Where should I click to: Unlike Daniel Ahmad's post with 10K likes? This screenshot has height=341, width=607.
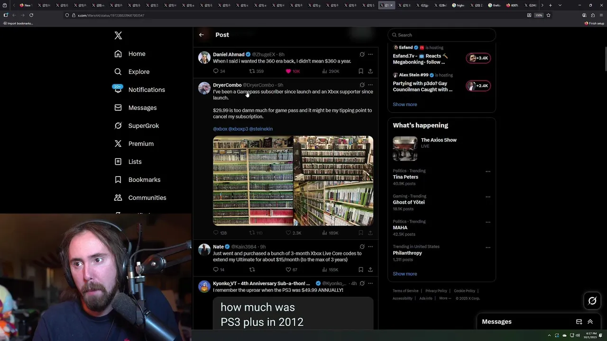pos(292,71)
